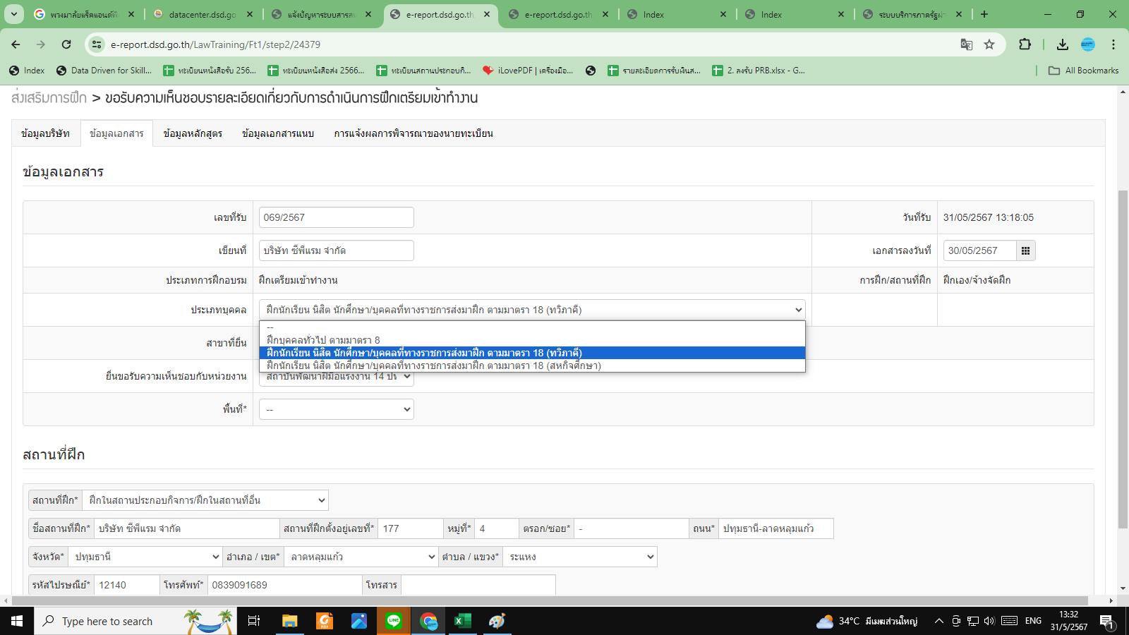This screenshot has height=635, width=1129.
Task: Expand the สถานที่ฝึก type dropdown
Action: click(205, 500)
